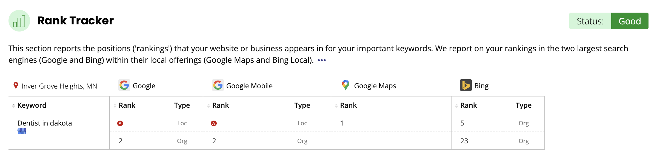The height and width of the screenshot is (165, 657).
Task: Click the red location pin icon
Action: (16, 86)
